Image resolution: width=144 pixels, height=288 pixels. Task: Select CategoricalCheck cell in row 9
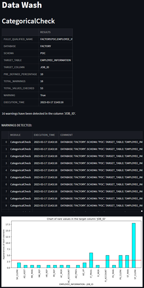20,206
